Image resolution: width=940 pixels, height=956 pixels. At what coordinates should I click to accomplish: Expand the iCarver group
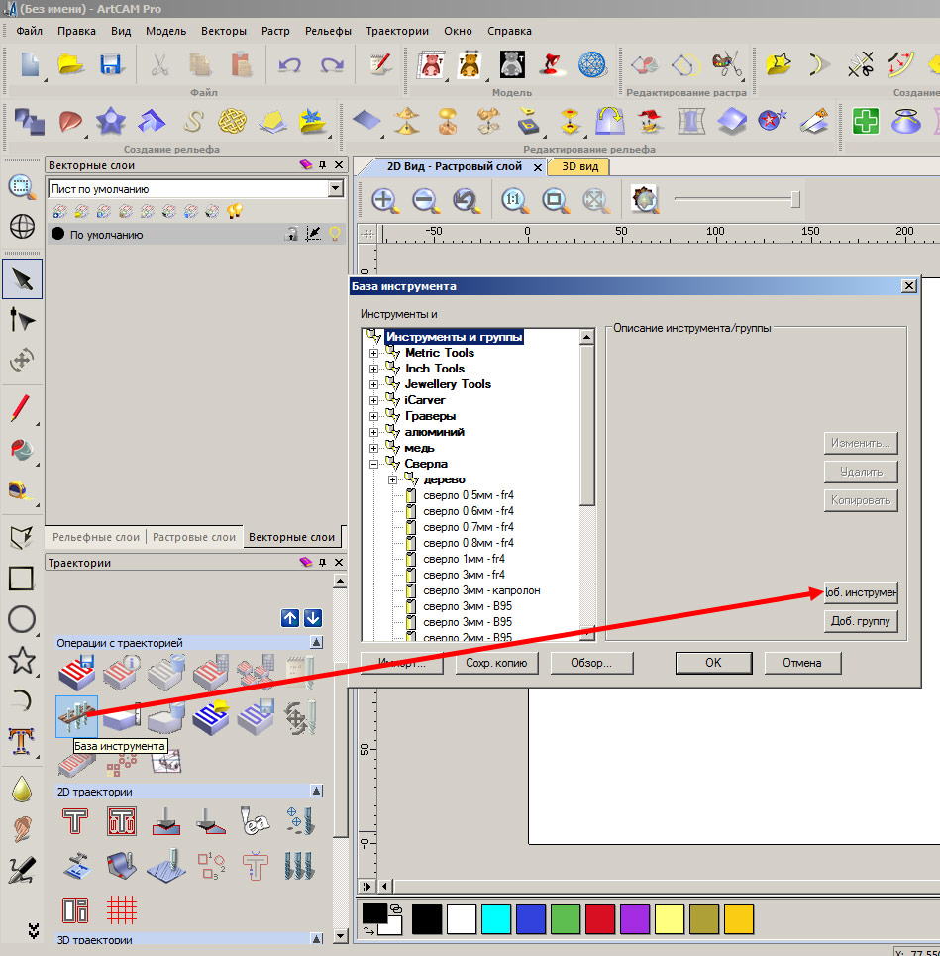coord(373,400)
